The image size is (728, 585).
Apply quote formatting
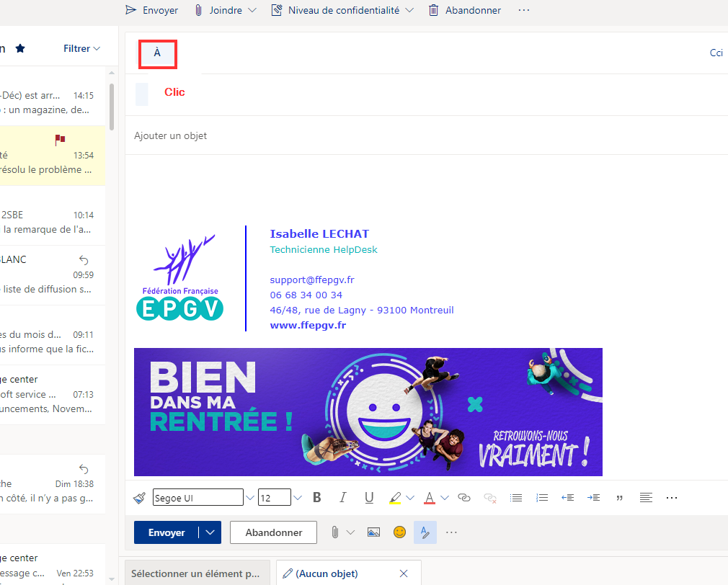pyautogui.click(x=619, y=498)
